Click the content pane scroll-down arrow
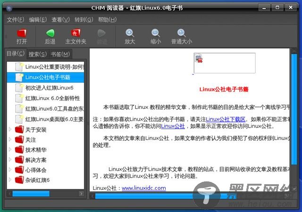302x212 pixels. point(294,189)
